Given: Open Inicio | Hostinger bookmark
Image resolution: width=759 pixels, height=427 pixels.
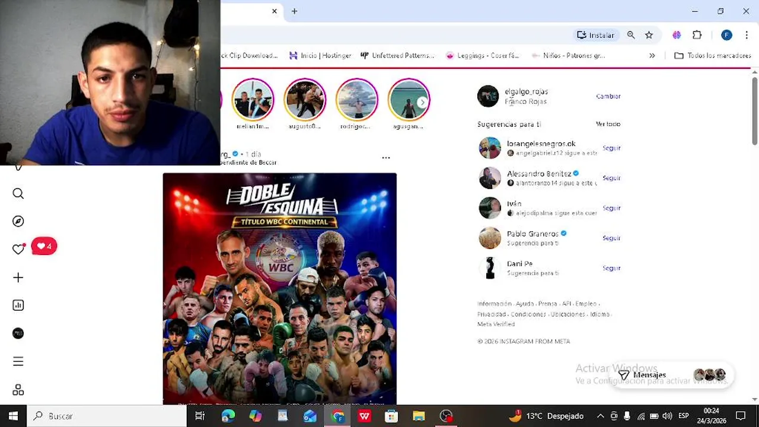Looking at the screenshot, I should 320,55.
